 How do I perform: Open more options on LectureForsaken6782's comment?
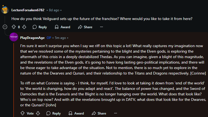102,27
